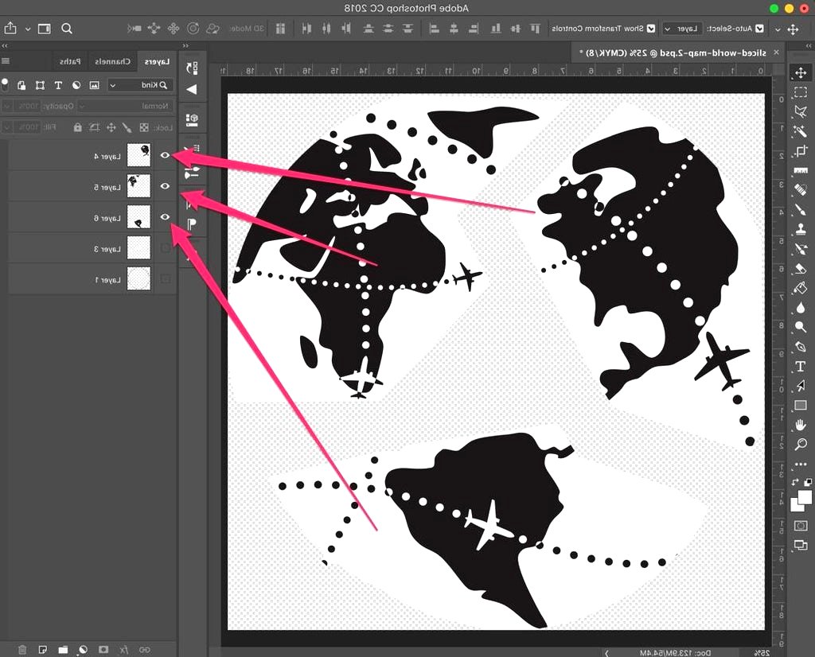Enable the Auto-Select checkbox

pyautogui.click(x=759, y=29)
